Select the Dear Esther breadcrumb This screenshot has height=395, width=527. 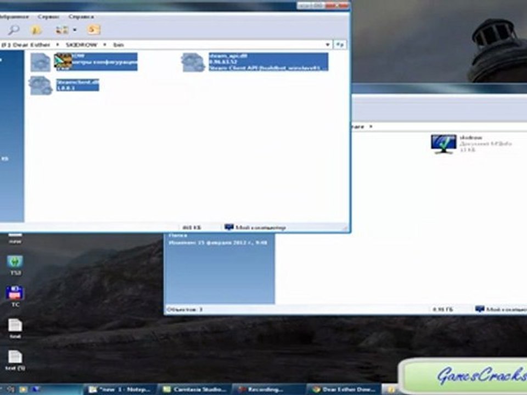tap(32, 44)
